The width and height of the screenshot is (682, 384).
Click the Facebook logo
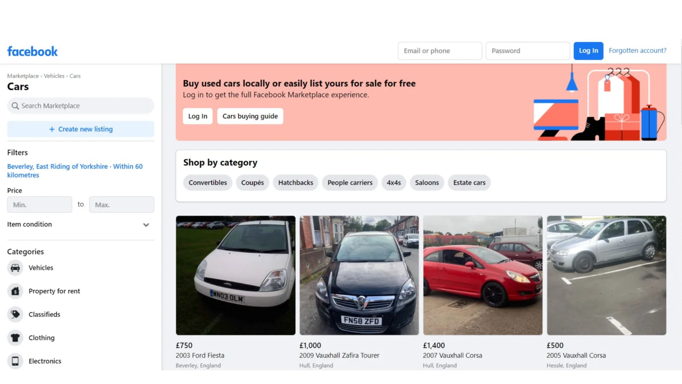coord(32,52)
